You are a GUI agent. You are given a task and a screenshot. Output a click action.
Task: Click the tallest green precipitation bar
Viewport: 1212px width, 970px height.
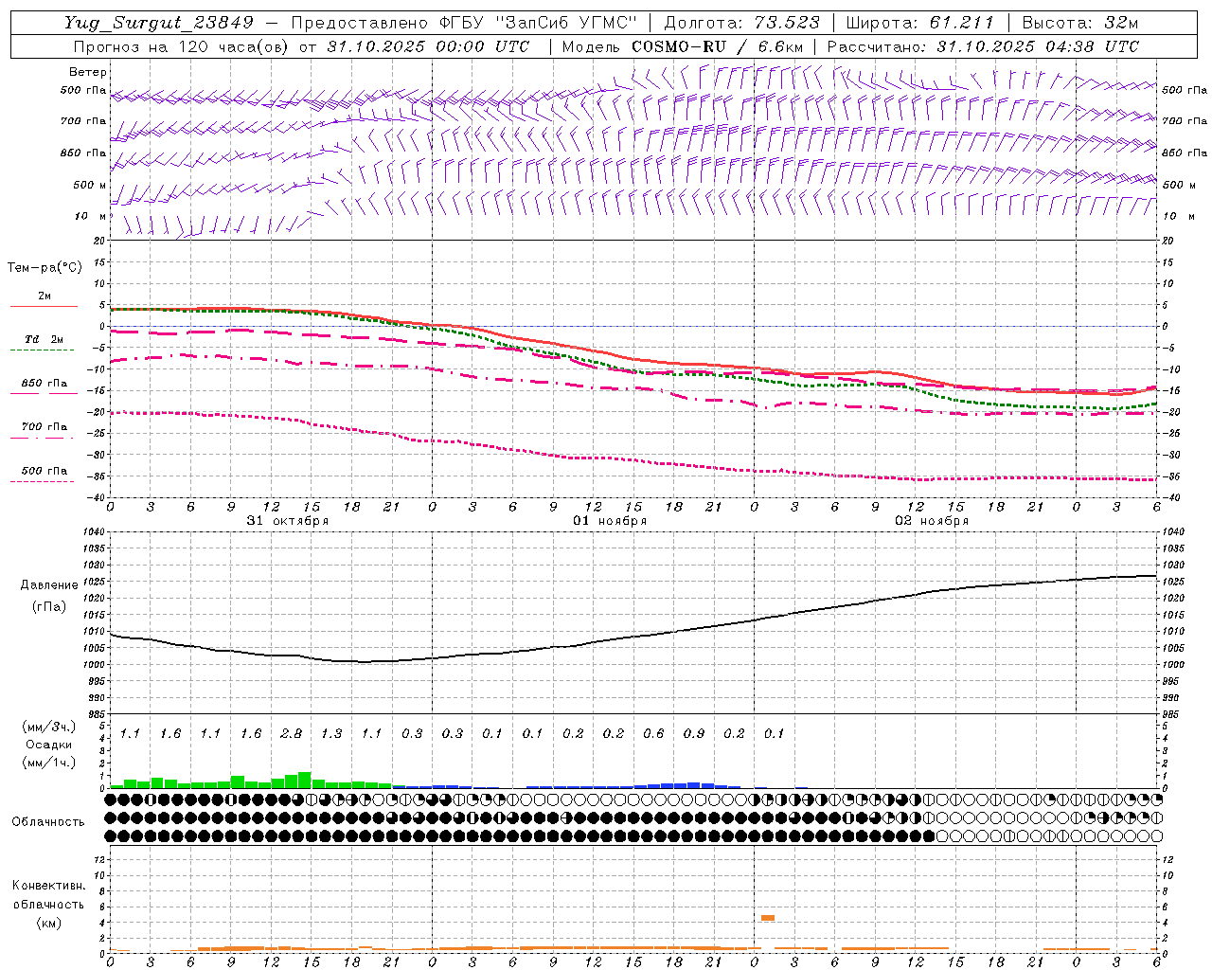pos(304,780)
